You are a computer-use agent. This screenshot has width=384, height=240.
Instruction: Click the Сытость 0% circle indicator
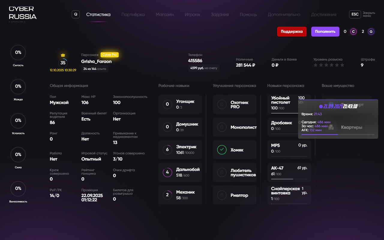18,52
